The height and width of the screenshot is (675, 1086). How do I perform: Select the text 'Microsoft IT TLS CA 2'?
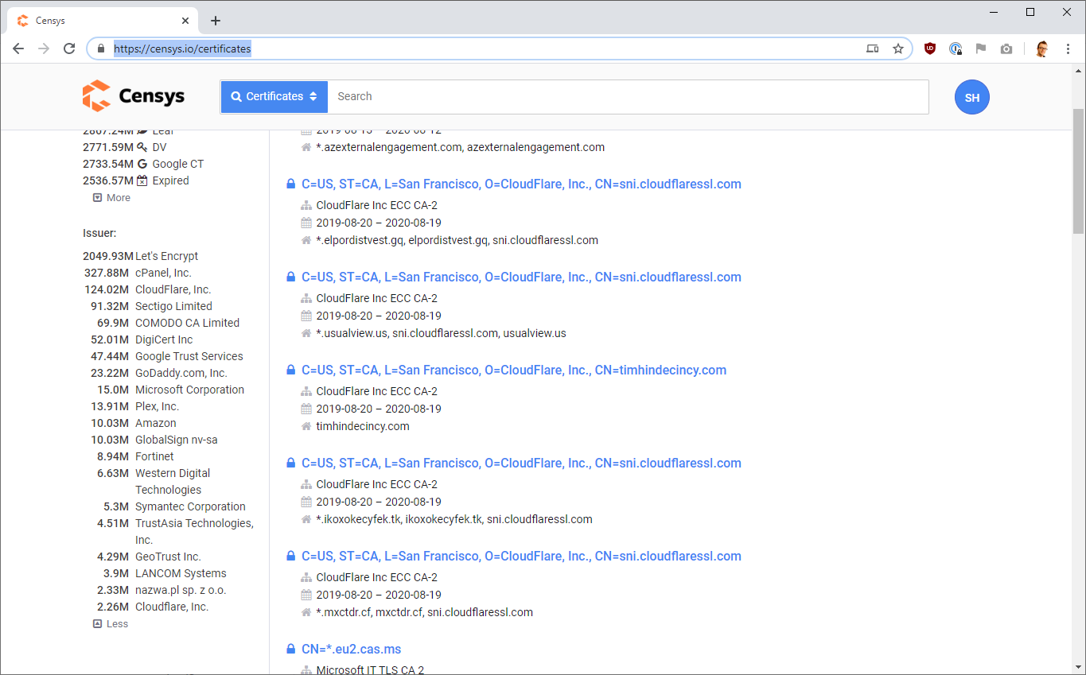point(370,669)
